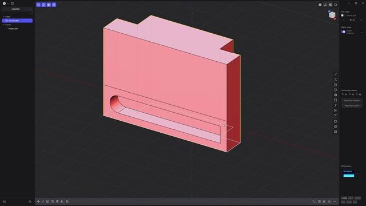This screenshot has width=366, height=206.
Task: Click the solid icon beside Extruded item
Action: [6, 21]
